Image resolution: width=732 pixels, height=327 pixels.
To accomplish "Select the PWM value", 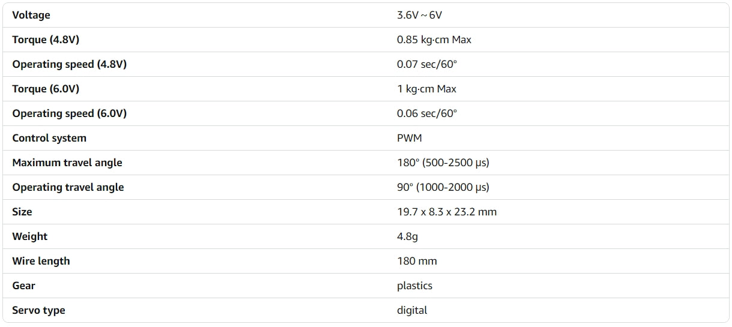I will point(410,138).
